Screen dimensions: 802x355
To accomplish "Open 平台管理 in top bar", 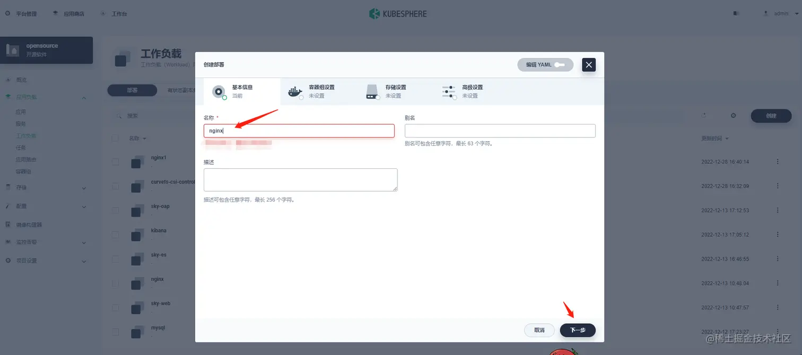I will click(21, 14).
